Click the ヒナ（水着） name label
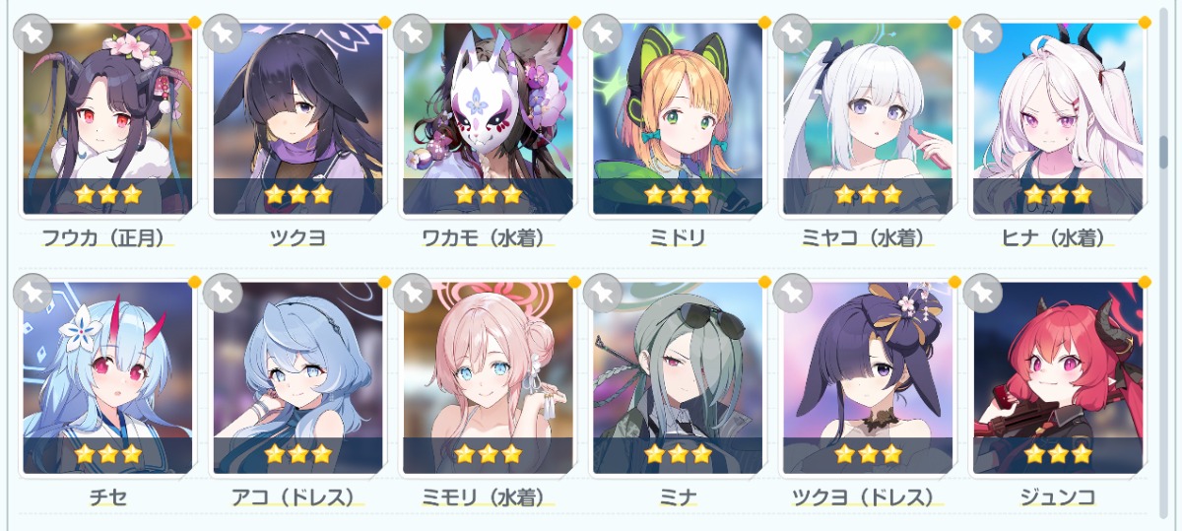This screenshot has width=1182, height=531. click(1059, 237)
